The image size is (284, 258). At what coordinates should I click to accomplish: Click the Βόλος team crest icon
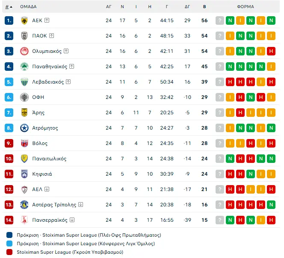pyautogui.click(x=24, y=143)
